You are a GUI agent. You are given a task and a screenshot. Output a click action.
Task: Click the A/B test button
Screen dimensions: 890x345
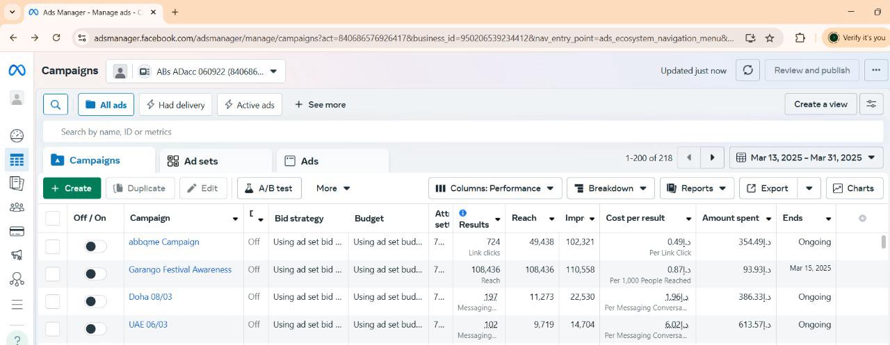(269, 188)
